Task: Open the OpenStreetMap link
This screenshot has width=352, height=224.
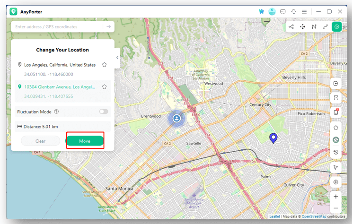Action: [314, 216]
